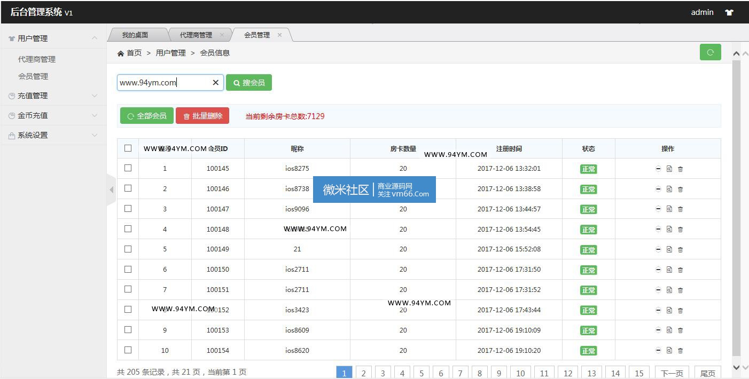Disable member 100154 with minus icon
Image resolution: width=749 pixels, height=379 pixels.
658,351
